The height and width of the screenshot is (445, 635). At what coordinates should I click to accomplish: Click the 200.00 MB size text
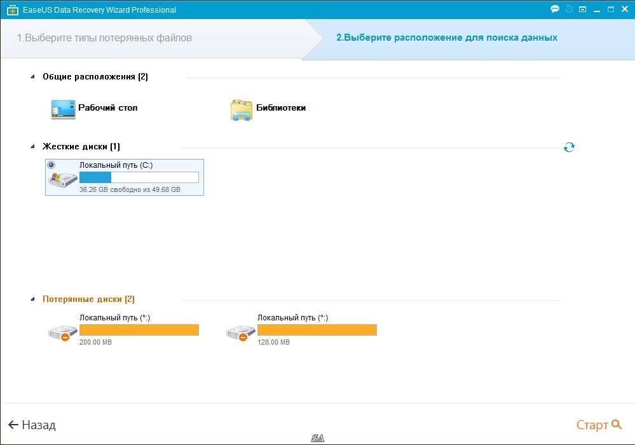pos(95,342)
